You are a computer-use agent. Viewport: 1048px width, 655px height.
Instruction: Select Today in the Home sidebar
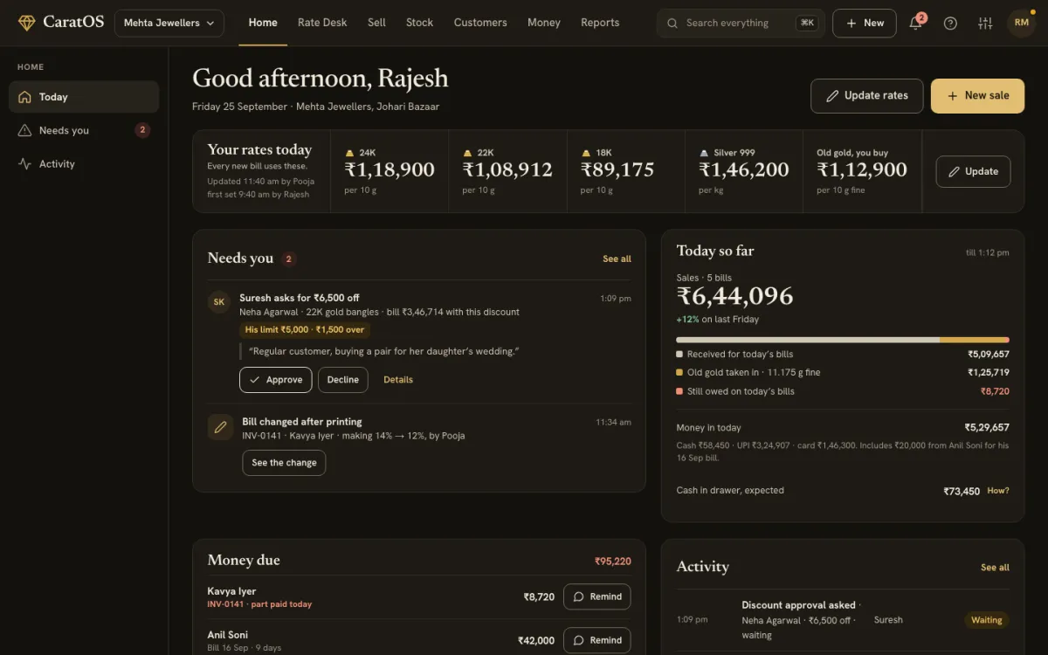(x=84, y=97)
